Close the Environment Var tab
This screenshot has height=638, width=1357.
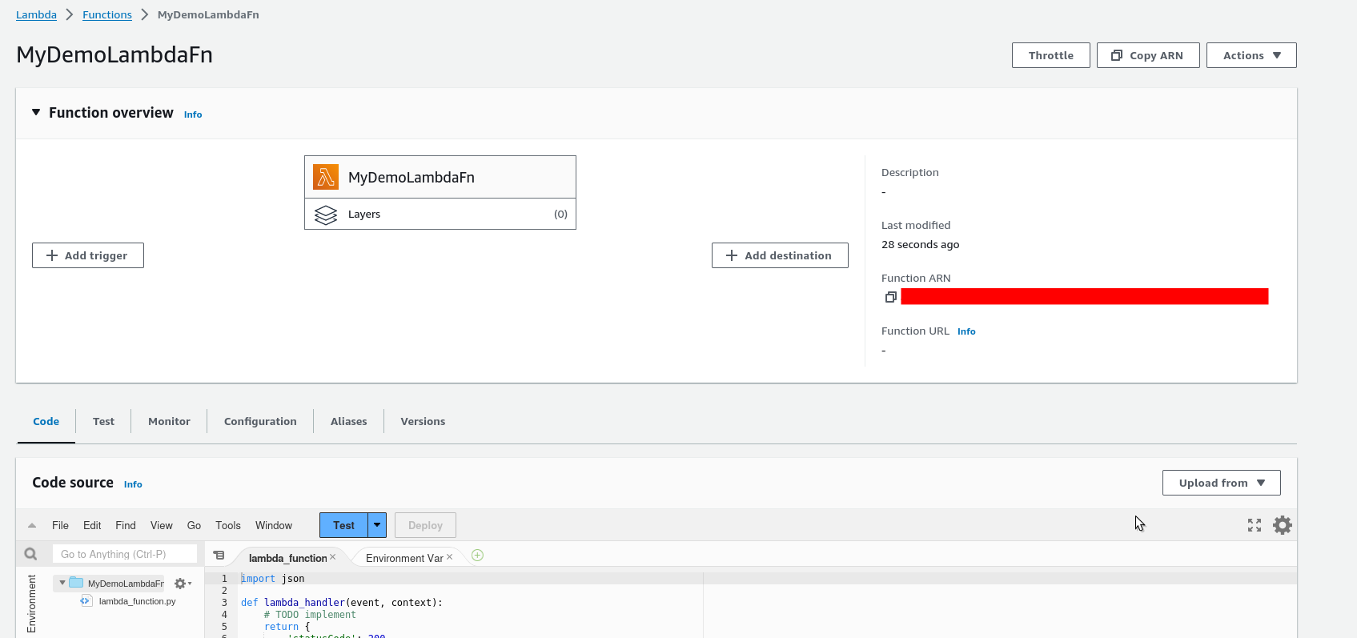(x=450, y=557)
